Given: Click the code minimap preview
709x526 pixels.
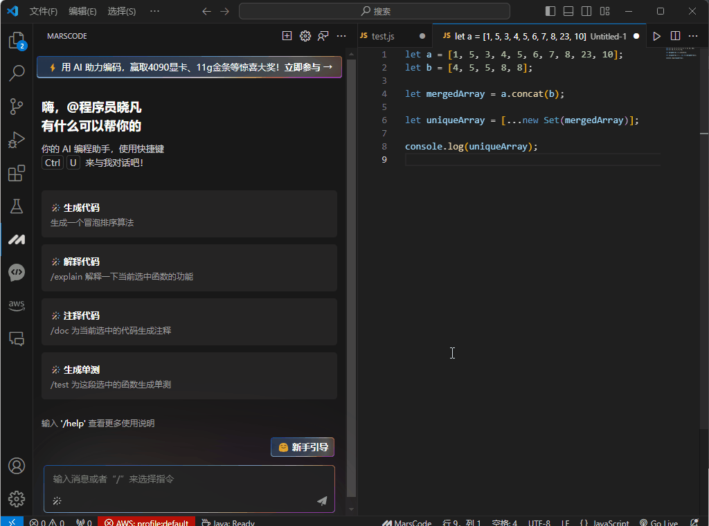Looking at the screenshot, I should pos(681,53).
